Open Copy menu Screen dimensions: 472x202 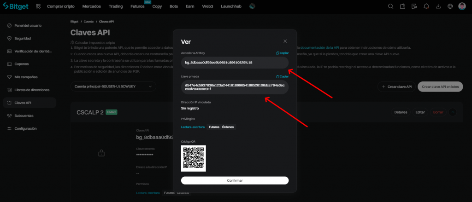(x=157, y=6)
